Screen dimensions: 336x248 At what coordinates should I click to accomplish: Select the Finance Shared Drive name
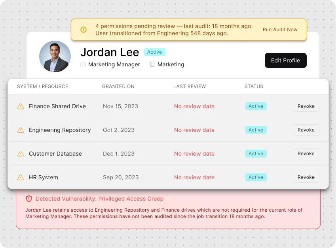[57, 106]
